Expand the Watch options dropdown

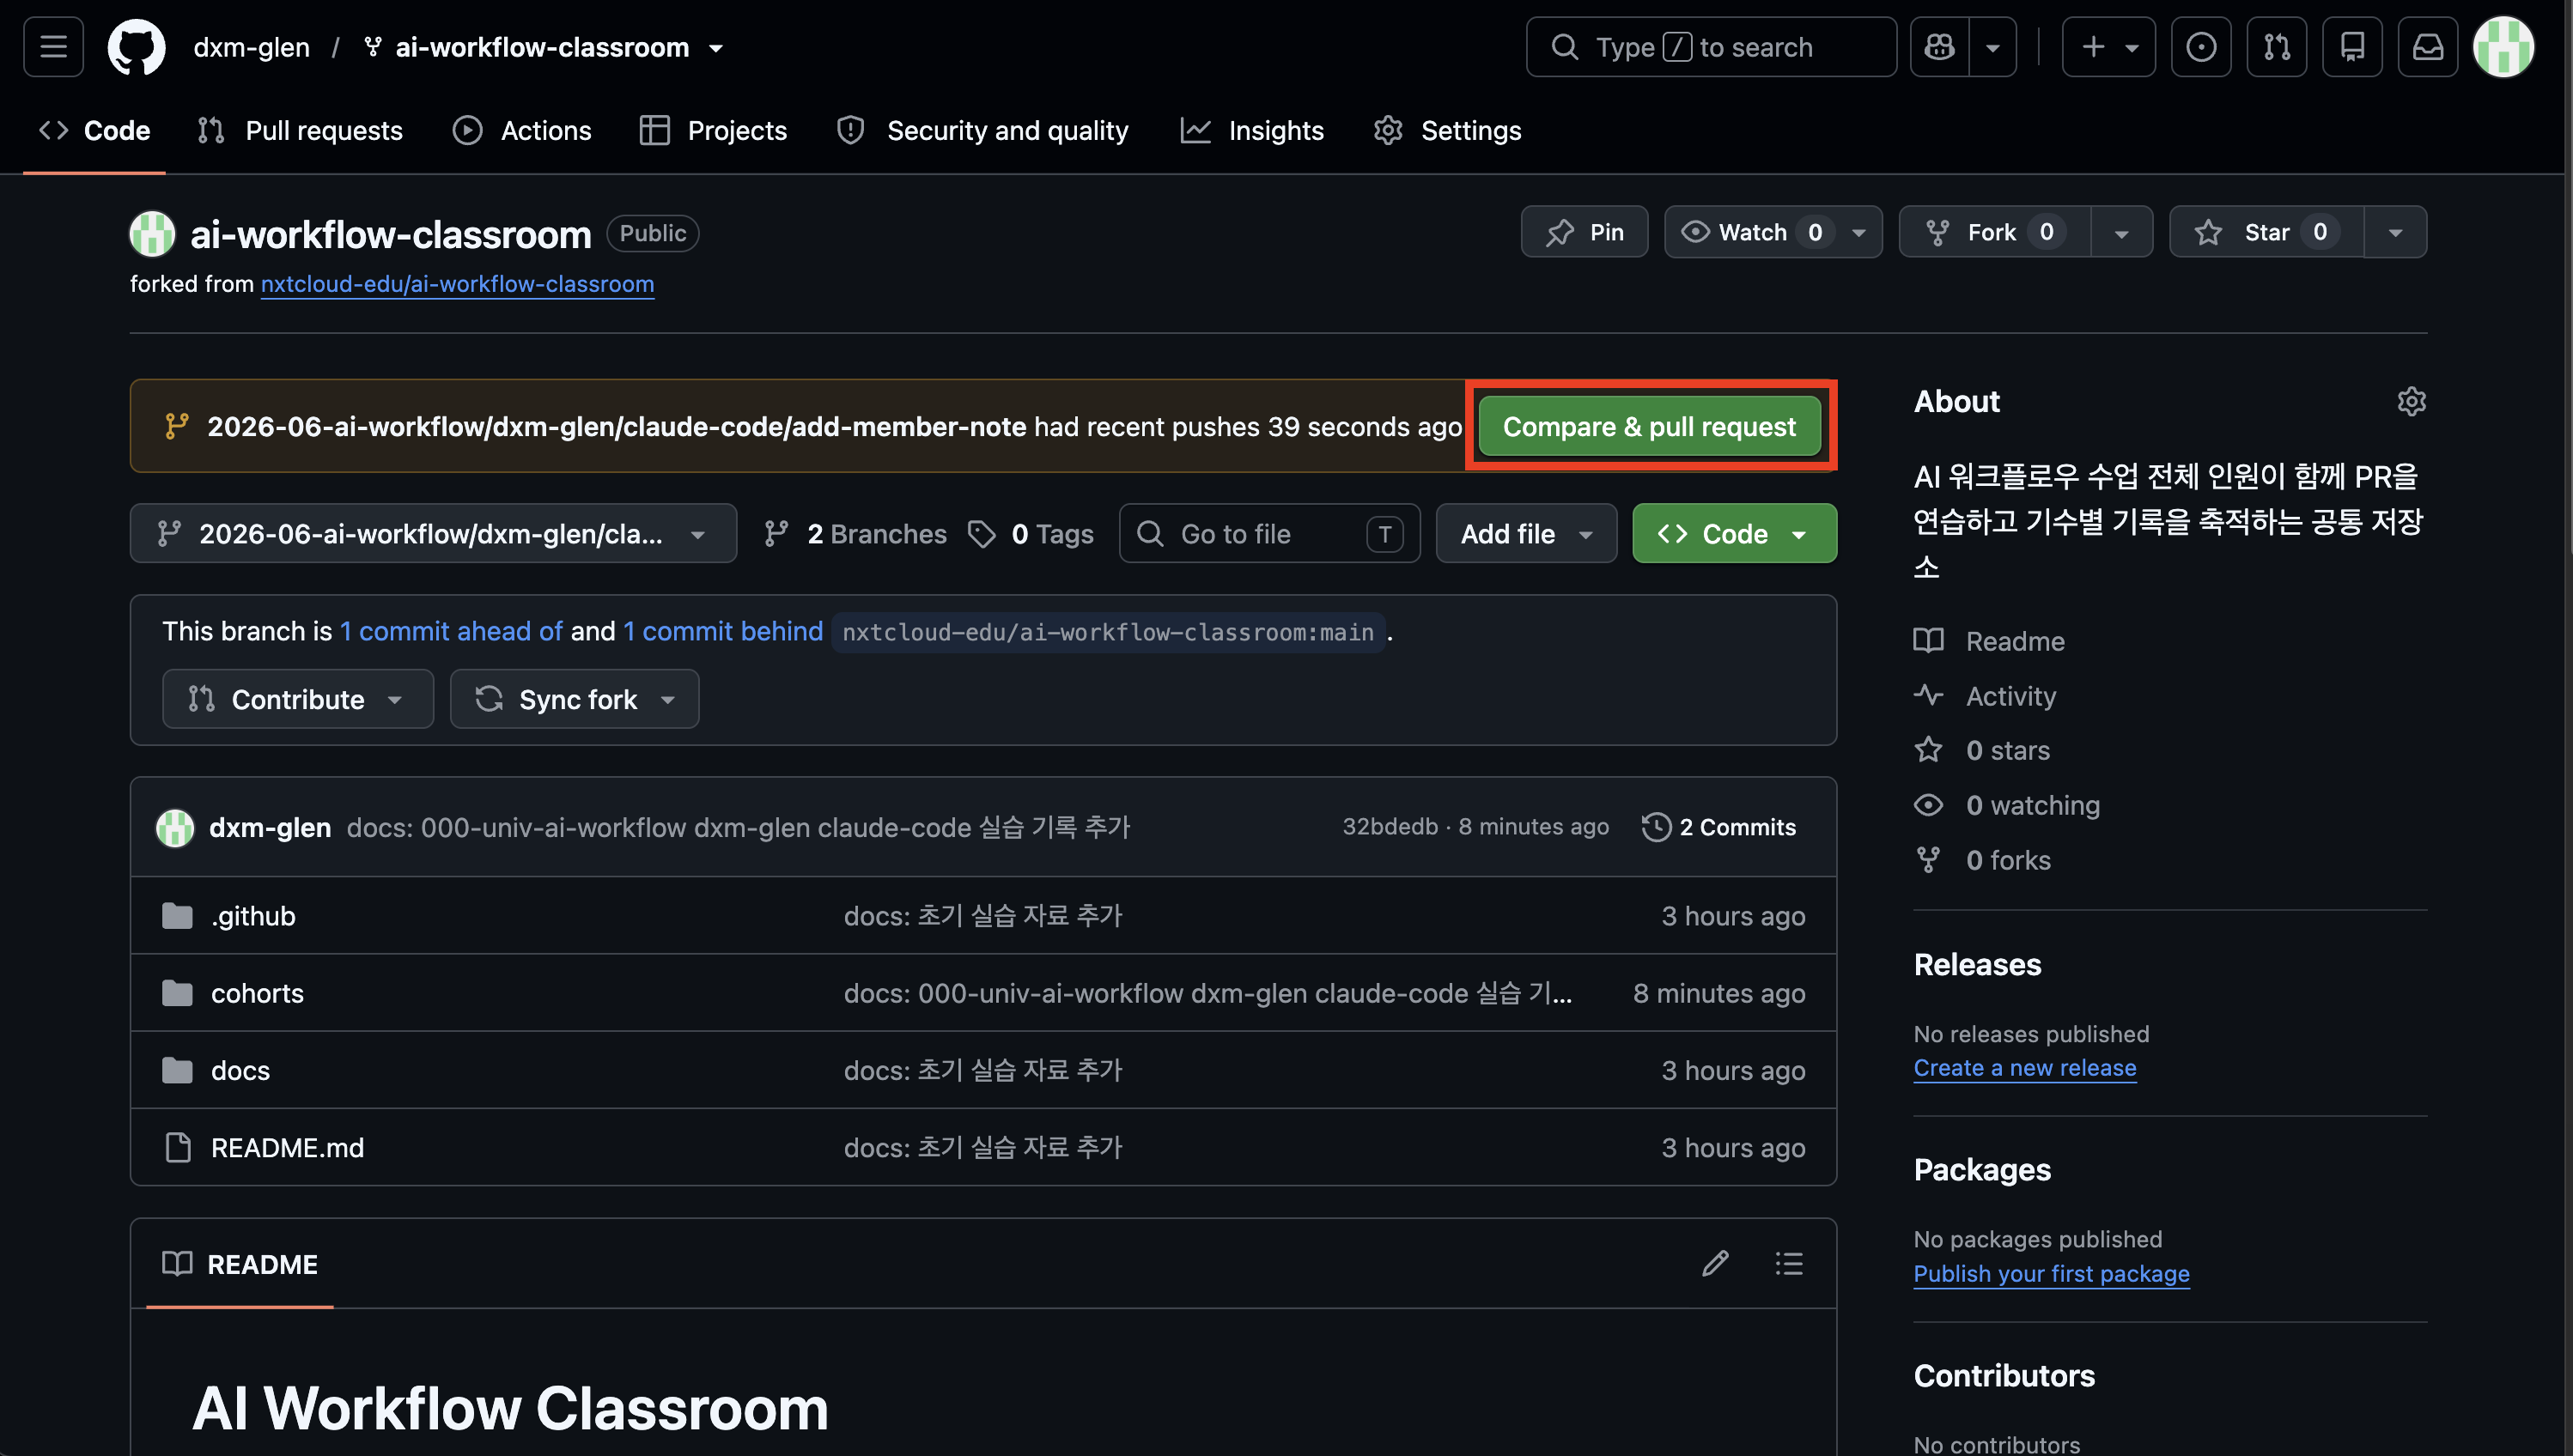click(1858, 232)
